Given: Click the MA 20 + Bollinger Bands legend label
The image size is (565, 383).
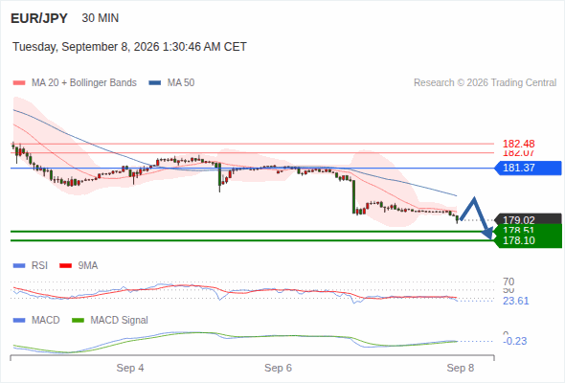Looking at the screenshot, I should pos(84,83).
